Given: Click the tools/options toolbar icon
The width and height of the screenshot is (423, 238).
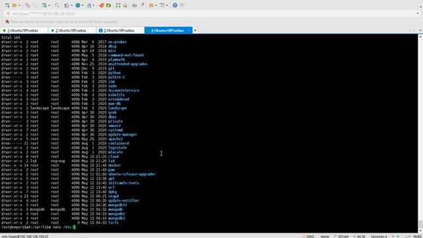Looking at the screenshot, I should pos(89,5).
